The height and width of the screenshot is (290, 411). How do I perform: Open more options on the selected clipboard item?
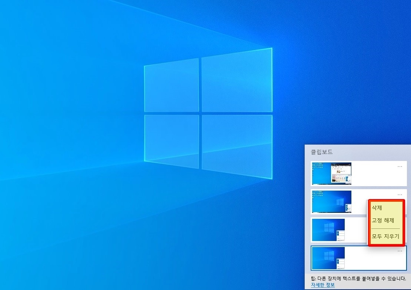point(400,251)
